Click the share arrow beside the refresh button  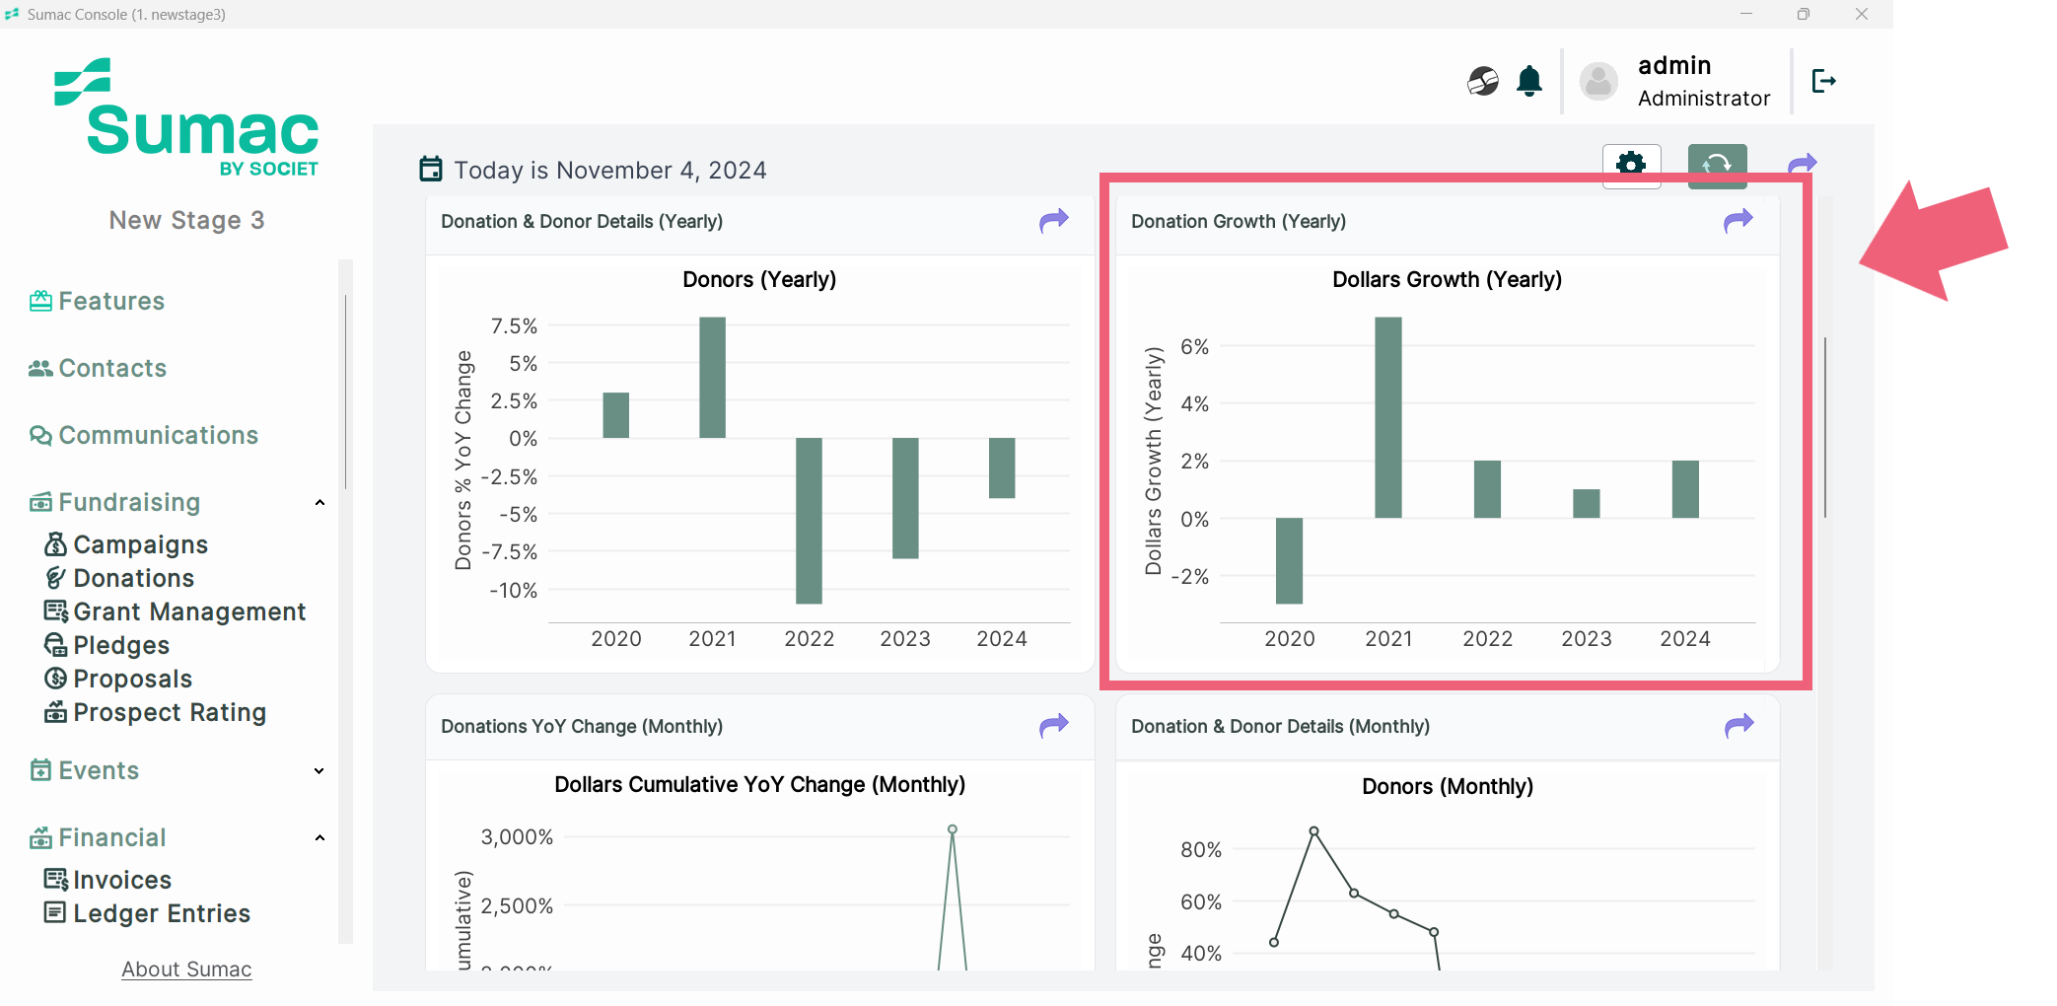tap(1803, 164)
